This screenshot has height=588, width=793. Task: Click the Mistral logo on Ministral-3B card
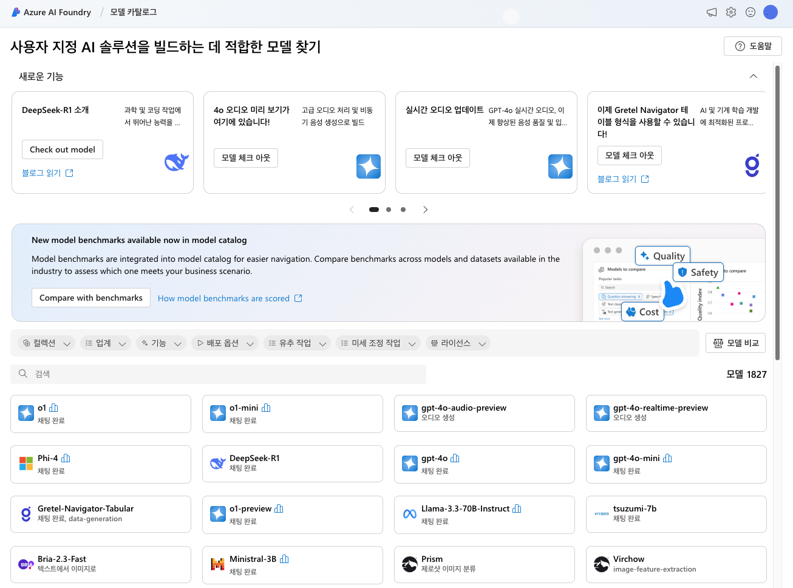[x=218, y=564]
